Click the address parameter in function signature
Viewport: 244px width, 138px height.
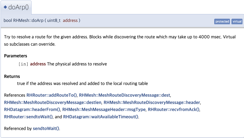[70, 21]
